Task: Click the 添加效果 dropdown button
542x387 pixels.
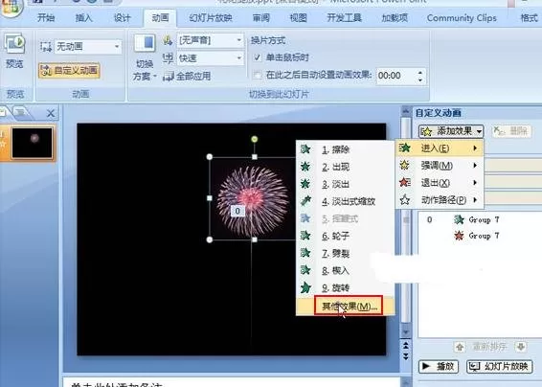Action: click(451, 131)
